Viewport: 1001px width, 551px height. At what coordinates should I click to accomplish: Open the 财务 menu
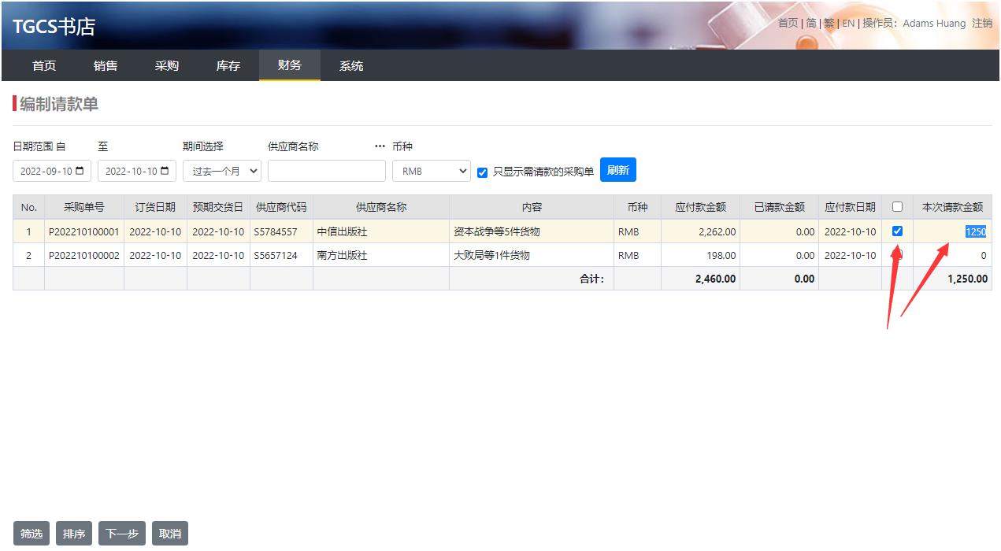(289, 65)
